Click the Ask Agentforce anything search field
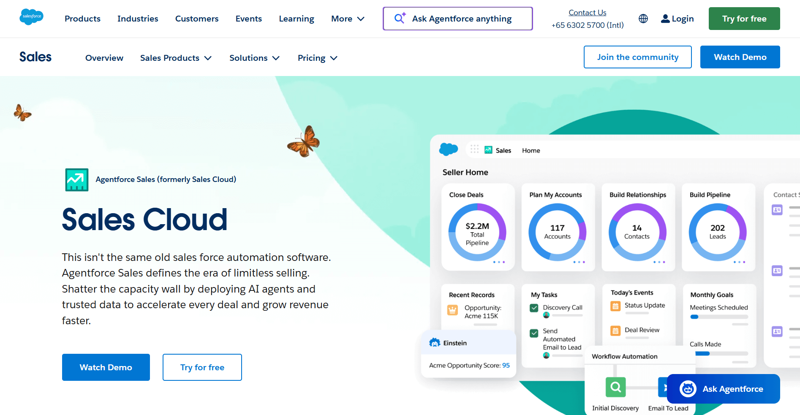Screen dimensions: 800x415 click(458, 19)
